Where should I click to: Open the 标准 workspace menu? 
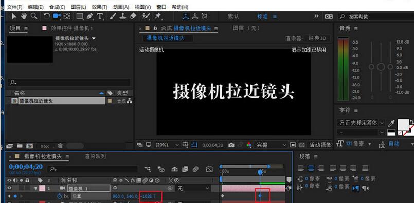pos(275,16)
